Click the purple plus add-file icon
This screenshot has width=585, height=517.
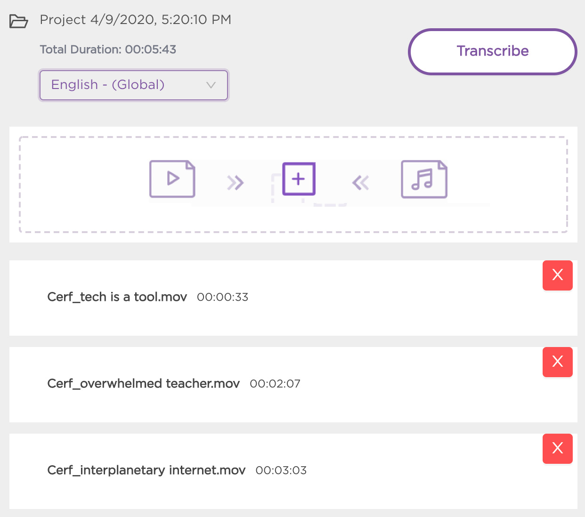(x=299, y=179)
